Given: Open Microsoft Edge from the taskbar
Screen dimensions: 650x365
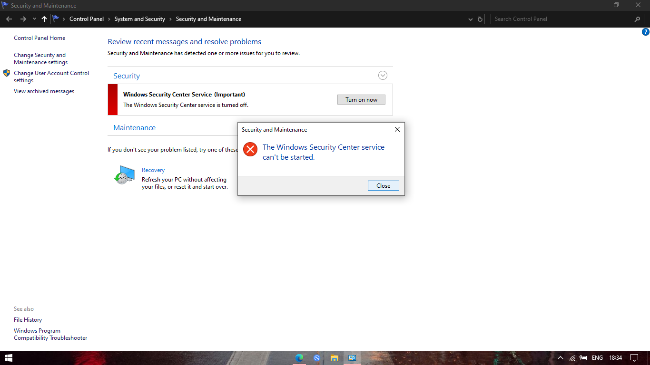Looking at the screenshot, I should pos(299,358).
